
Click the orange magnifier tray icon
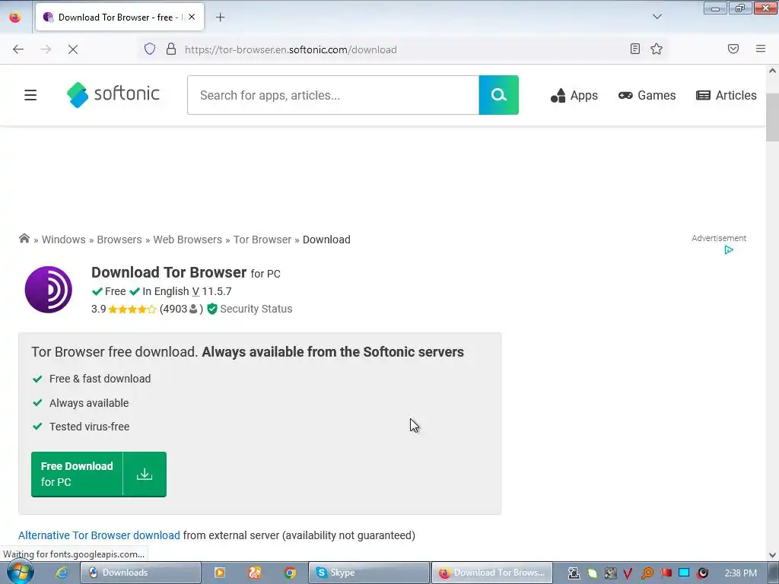point(647,573)
